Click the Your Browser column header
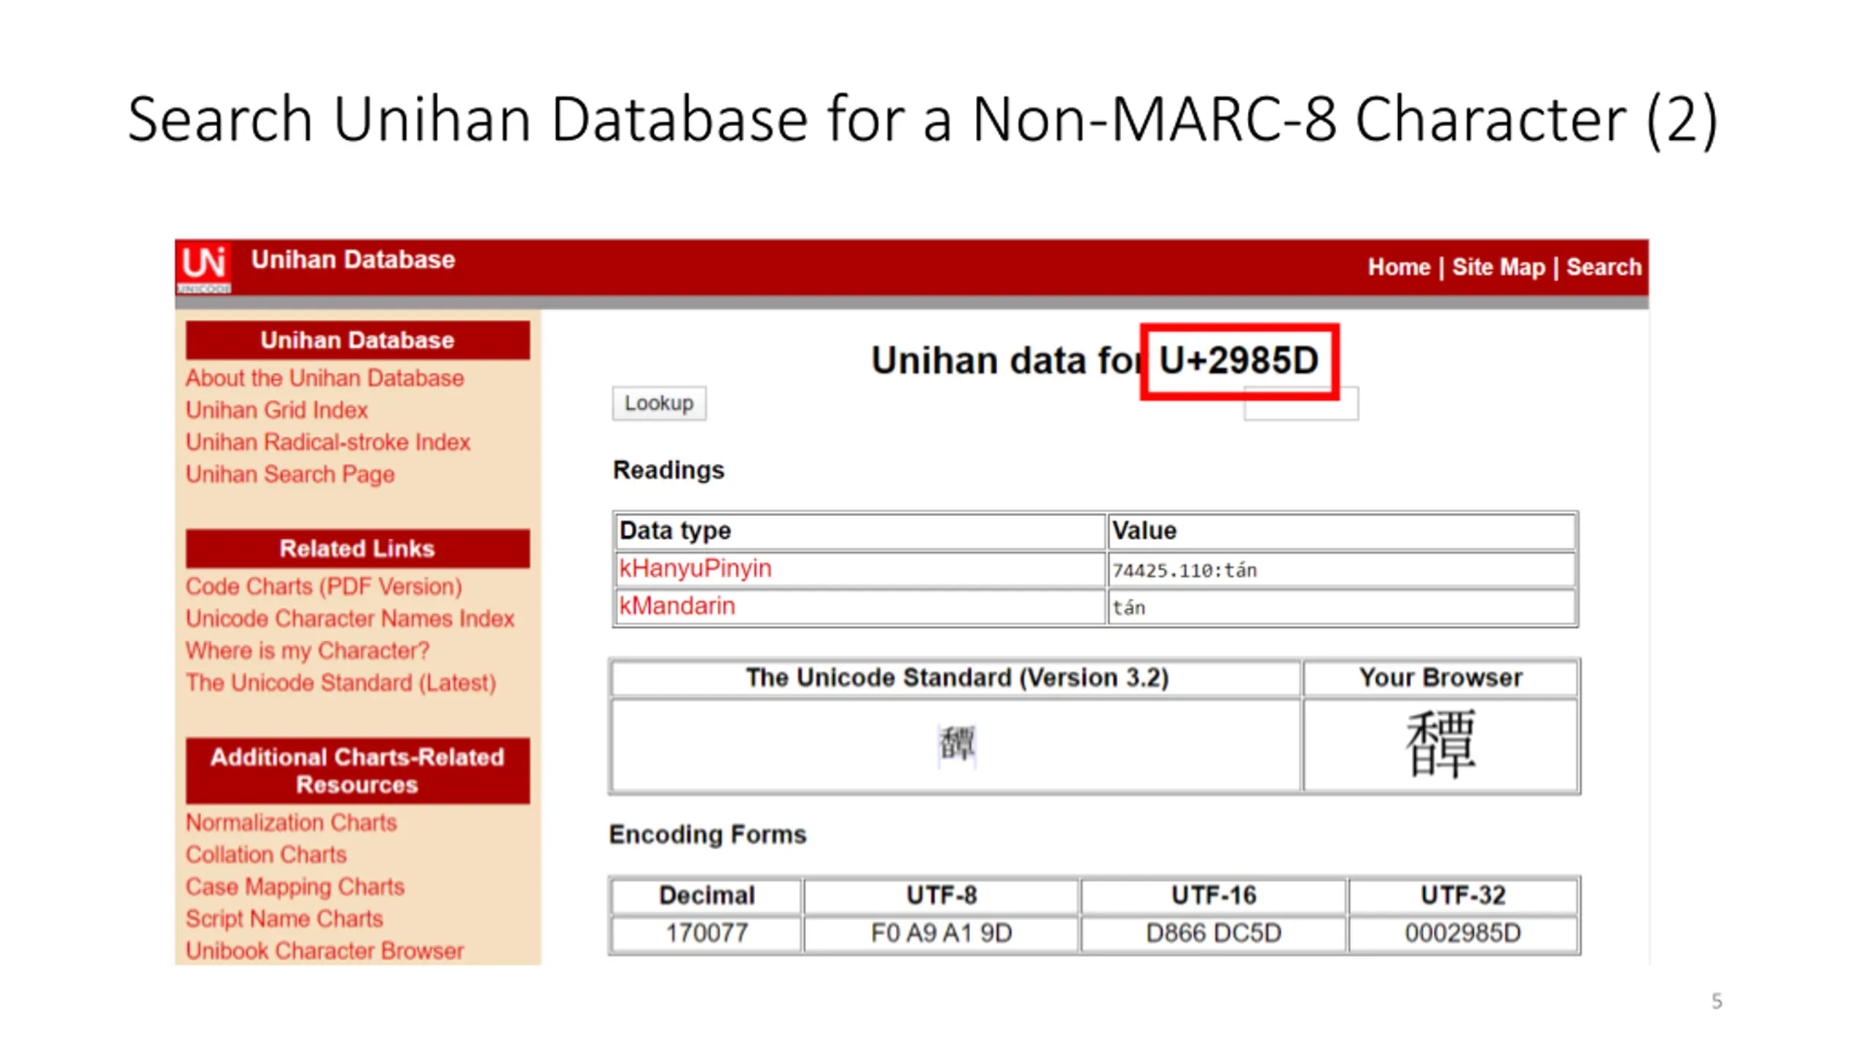This screenshot has height=1049, width=1866. 1440,677
